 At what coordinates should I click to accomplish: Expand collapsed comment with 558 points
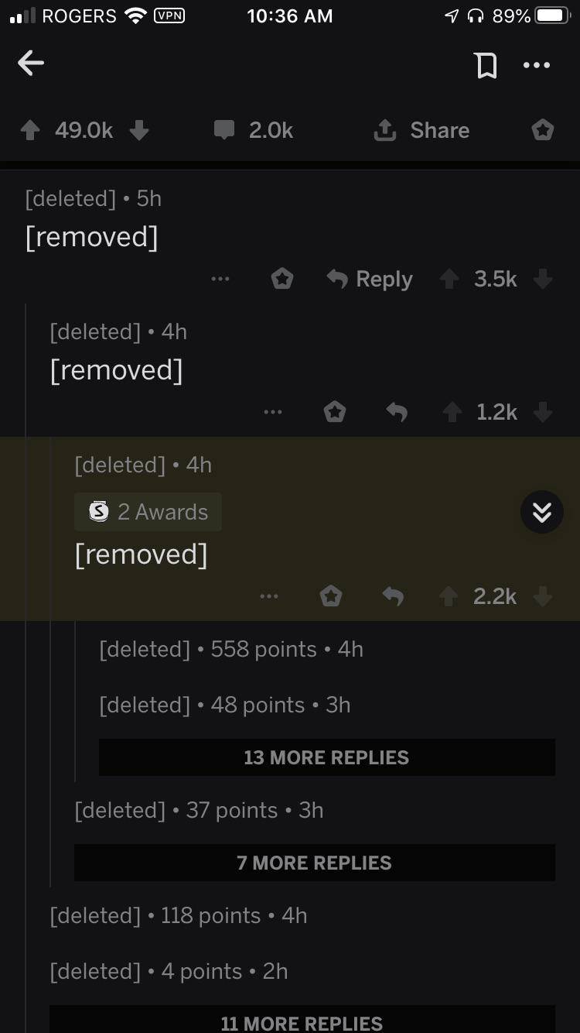click(x=231, y=649)
